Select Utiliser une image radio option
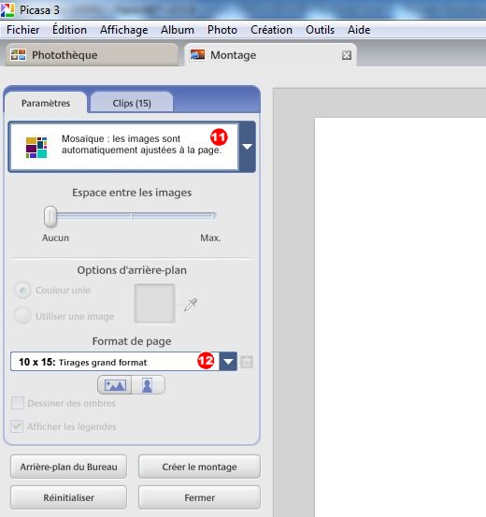The width and height of the screenshot is (486, 517). pyautogui.click(x=22, y=316)
